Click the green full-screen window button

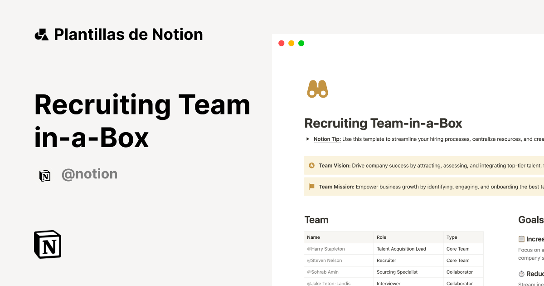[x=301, y=43]
